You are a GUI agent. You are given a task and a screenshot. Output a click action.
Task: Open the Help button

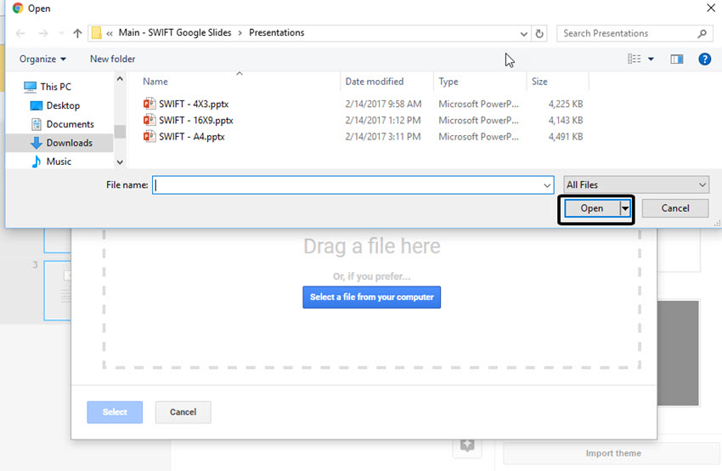pyautogui.click(x=704, y=59)
